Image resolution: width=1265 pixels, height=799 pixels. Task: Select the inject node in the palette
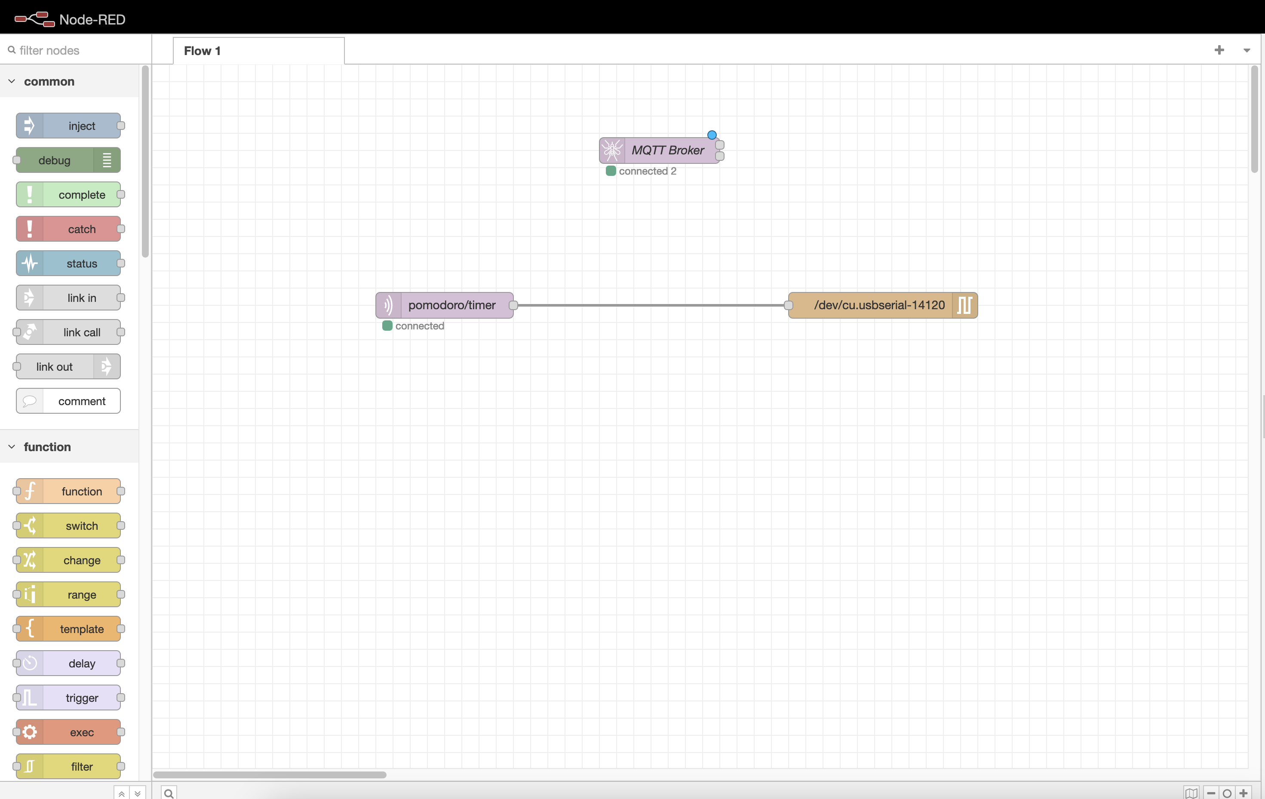click(69, 126)
